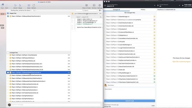
Task: Open SourceTree Settings gear icon
Action: click(100, 5)
